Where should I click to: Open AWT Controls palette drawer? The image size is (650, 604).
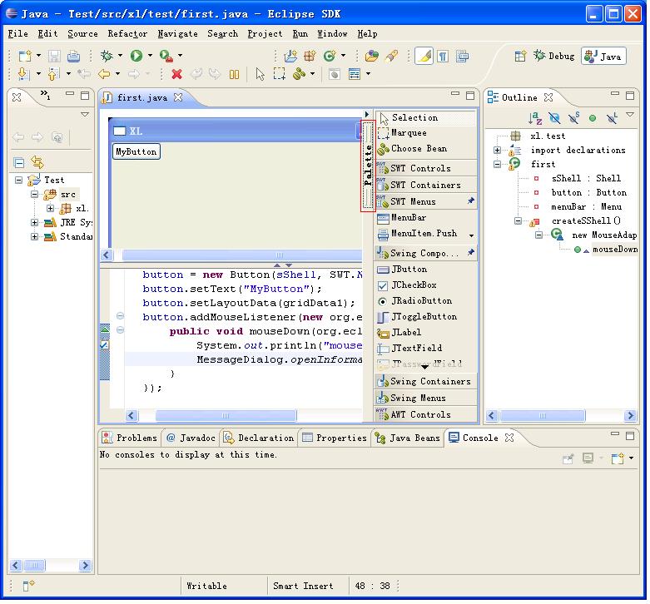pos(426,414)
